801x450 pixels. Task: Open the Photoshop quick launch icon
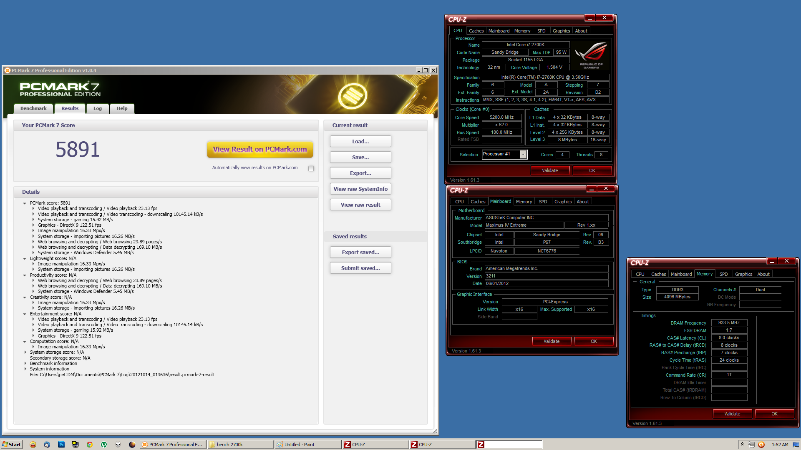coord(61,445)
